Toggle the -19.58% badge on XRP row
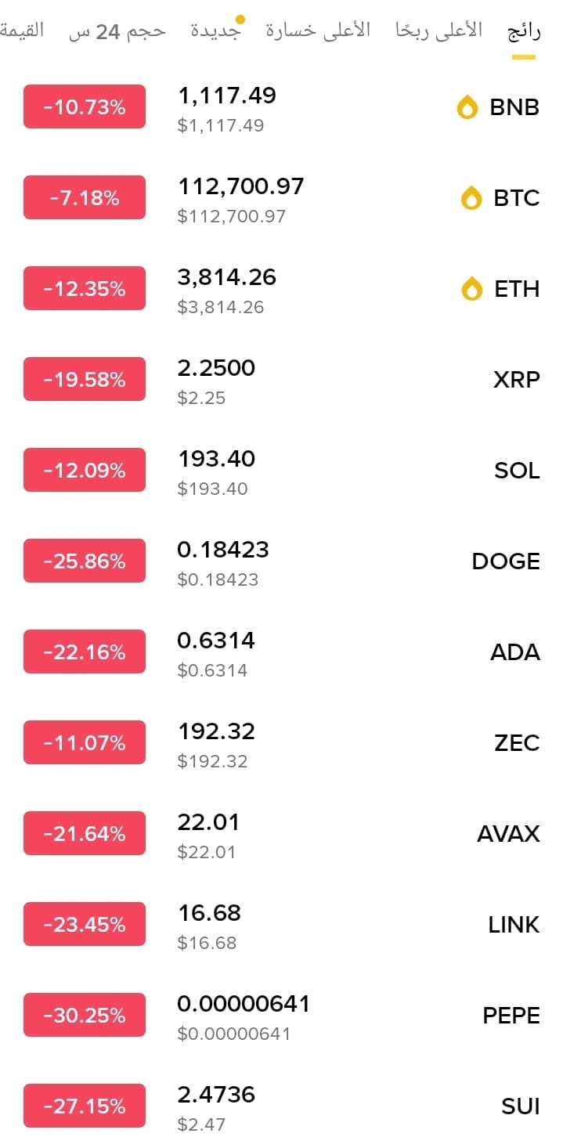This screenshot has width=563, height=1137. 85,379
